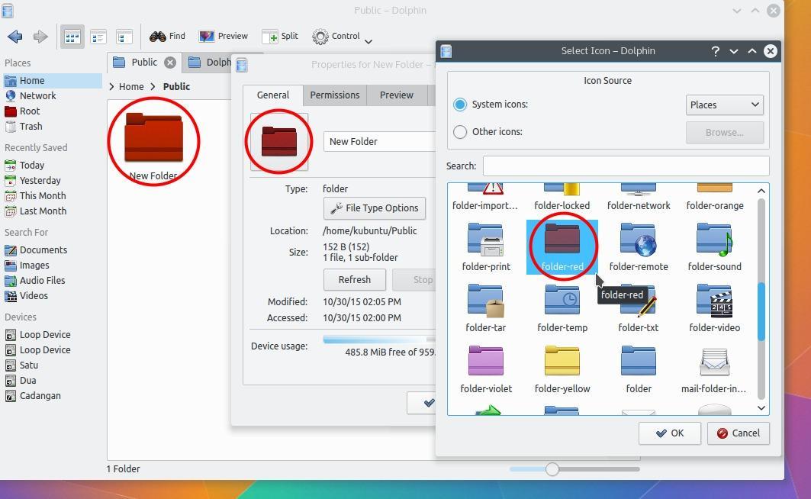
Task: Open the Places category dropdown
Action: (x=723, y=105)
